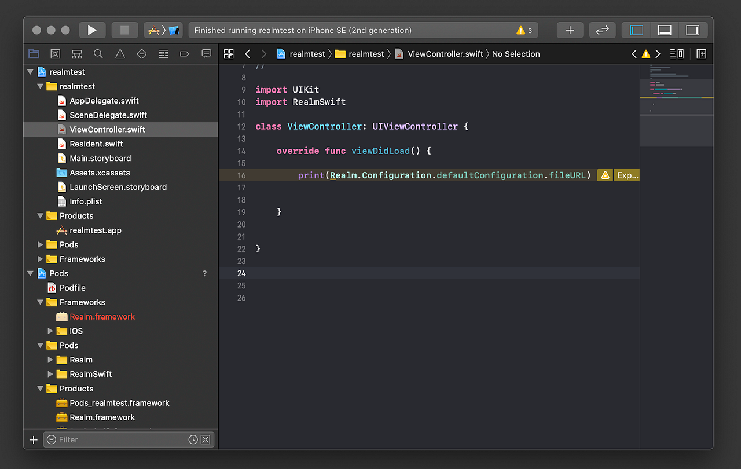Open the Test navigator diamond icon
The width and height of the screenshot is (741, 469).
click(x=141, y=53)
